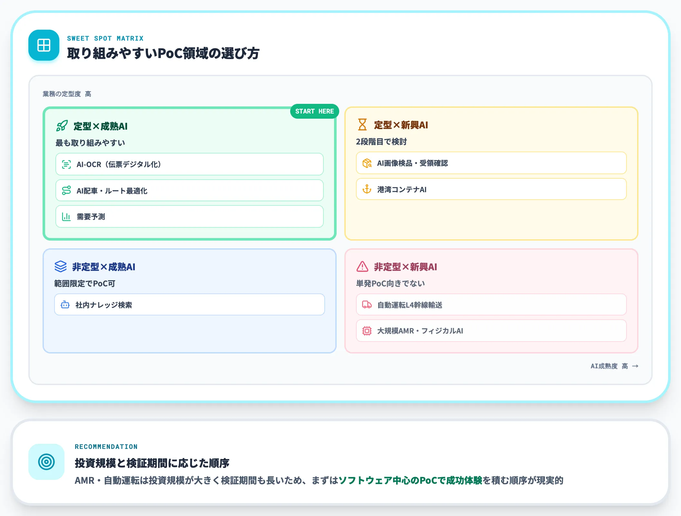Screen dimensions: 681x516
Task: Click the 定型×成熟AI quadrant title
Action: coord(101,126)
